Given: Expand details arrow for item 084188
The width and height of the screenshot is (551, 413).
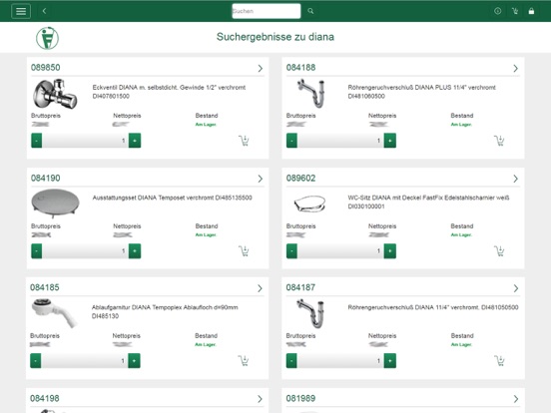Looking at the screenshot, I should pyautogui.click(x=515, y=68).
